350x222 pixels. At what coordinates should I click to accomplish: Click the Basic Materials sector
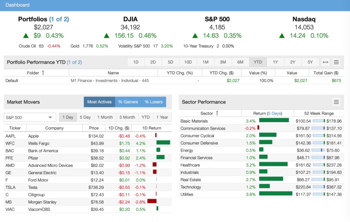(194, 121)
